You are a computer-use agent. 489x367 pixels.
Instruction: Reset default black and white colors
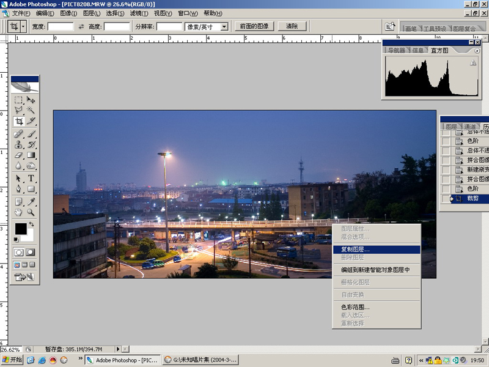(16, 239)
